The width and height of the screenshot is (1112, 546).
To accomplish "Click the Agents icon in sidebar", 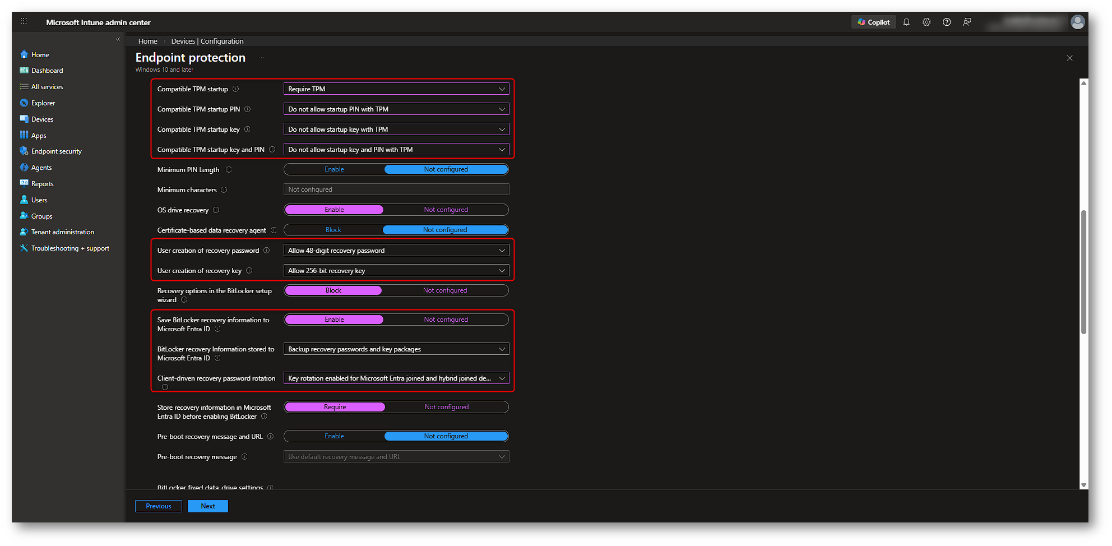I will [x=24, y=168].
